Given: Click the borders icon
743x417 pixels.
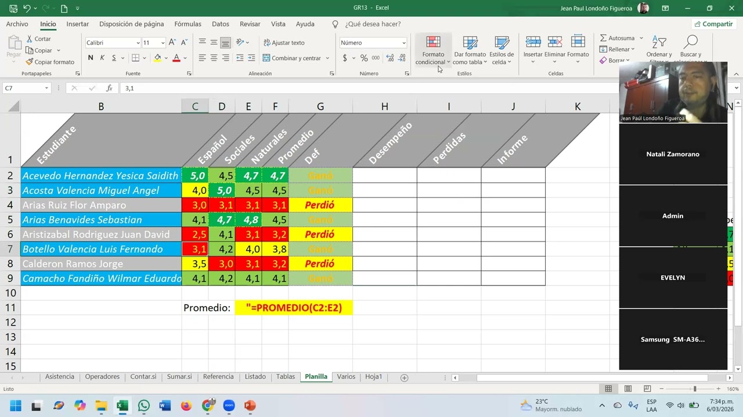Looking at the screenshot, I should [135, 58].
